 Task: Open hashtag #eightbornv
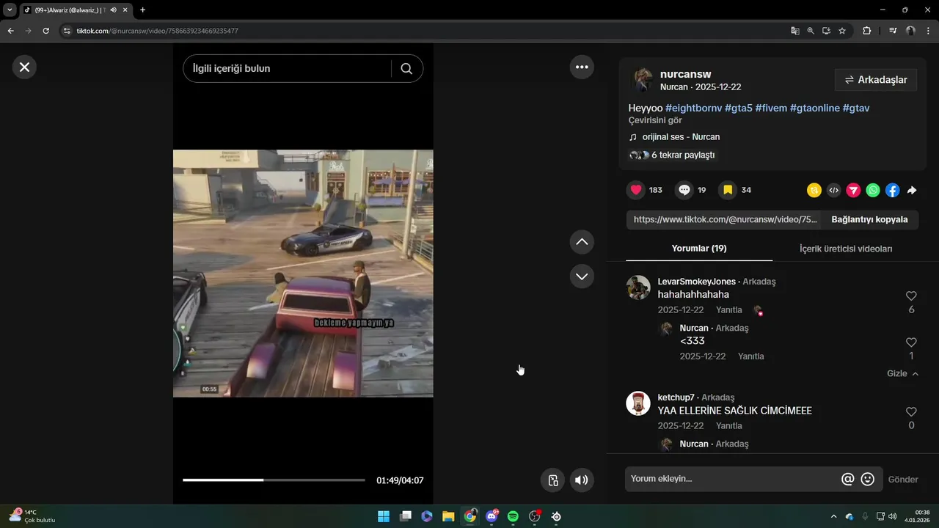(693, 108)
